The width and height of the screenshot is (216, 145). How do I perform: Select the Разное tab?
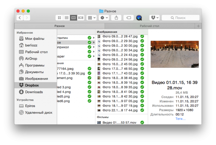(x=59, y=26)
